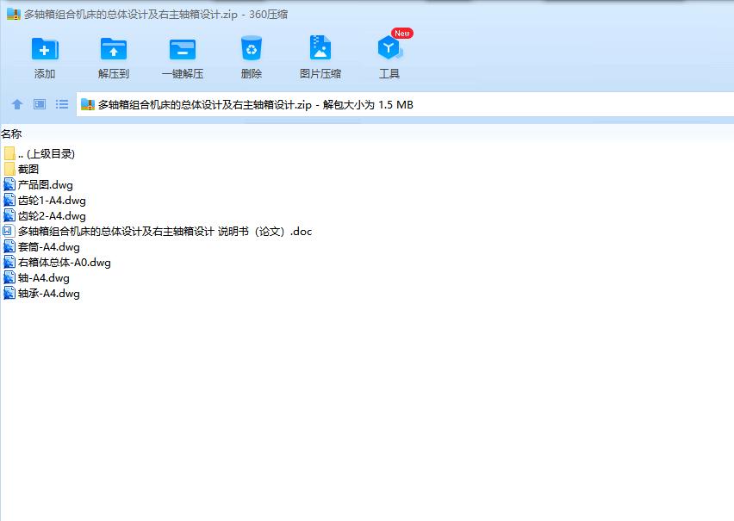The width and height of the screenshot is (734, 521).
Task: Select the 齿轮1-A4.dwg file name
Action: click(x=52, y=201)
